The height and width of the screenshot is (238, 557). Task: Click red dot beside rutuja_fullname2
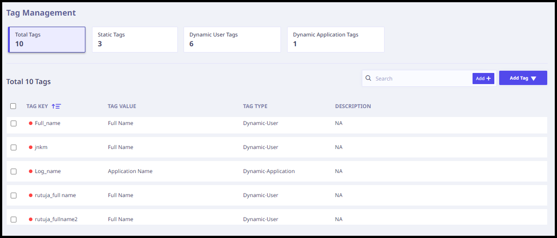[x=31, y=219]
